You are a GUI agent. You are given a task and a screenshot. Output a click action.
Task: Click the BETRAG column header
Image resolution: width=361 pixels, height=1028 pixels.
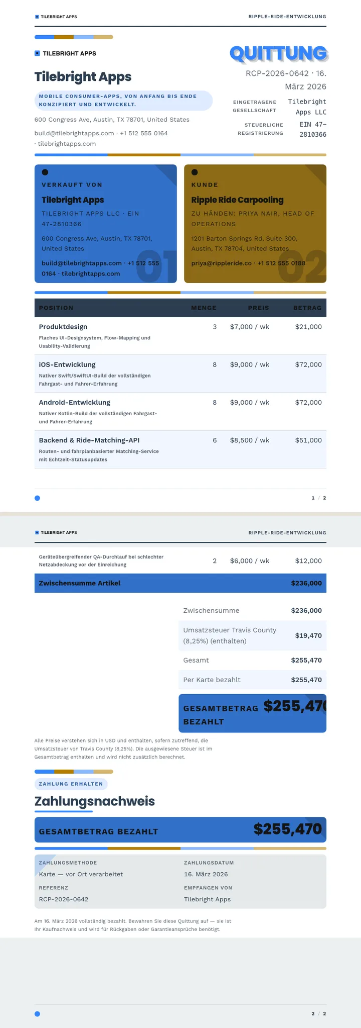pyautogui.click(x=307, y=308)
